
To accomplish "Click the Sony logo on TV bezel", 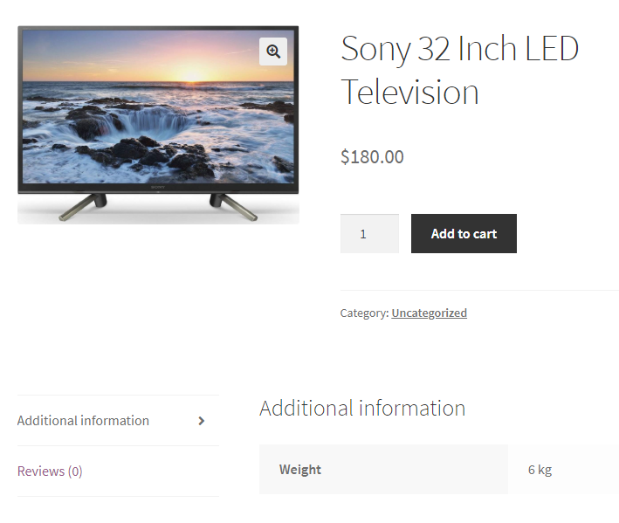I will pyautogui.click(x=158, y=187).
